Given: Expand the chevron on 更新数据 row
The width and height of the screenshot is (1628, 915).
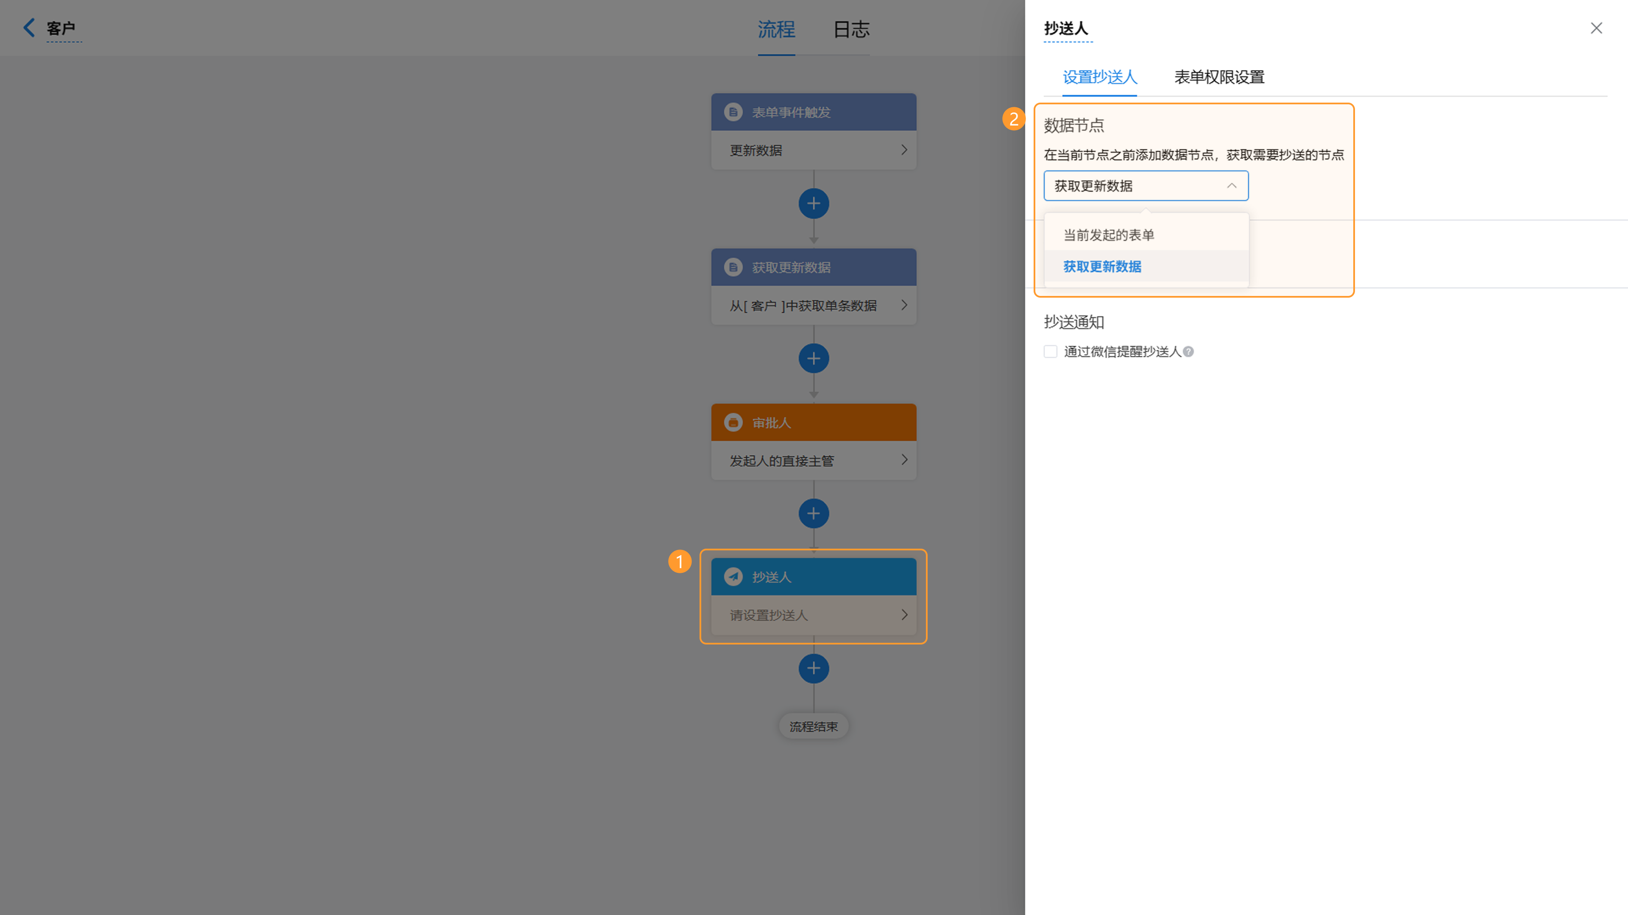Looking at the screenshot, I should (904, 150).
